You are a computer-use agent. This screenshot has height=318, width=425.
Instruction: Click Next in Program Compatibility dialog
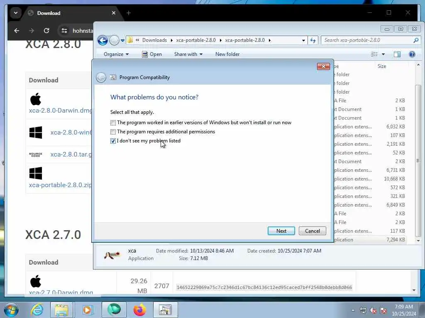281,231
